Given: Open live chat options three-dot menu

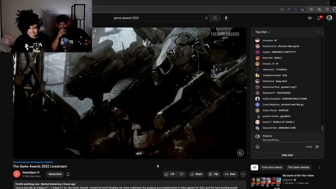Looking at the screenshot, I should point(319,32).
